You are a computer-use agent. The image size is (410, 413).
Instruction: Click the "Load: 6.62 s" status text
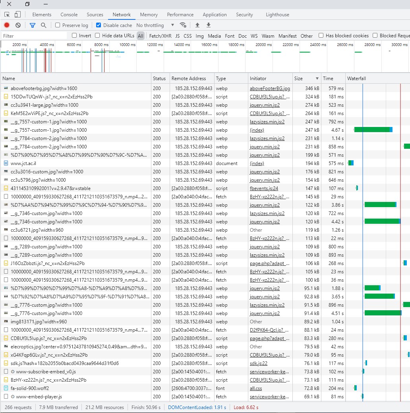coord(246,407)
